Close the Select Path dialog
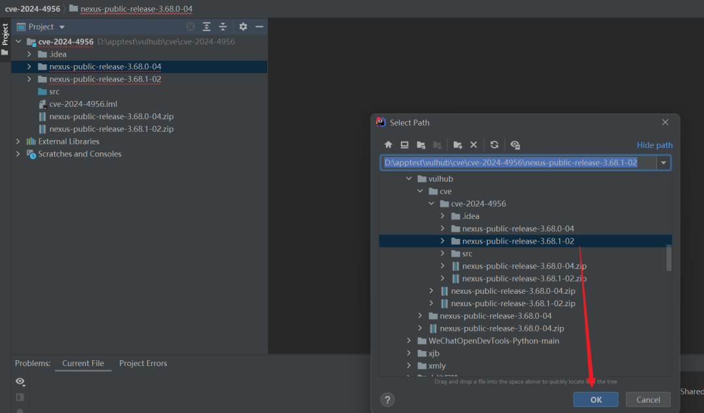Screen dimensions: 704x413 tap(666, 122)
